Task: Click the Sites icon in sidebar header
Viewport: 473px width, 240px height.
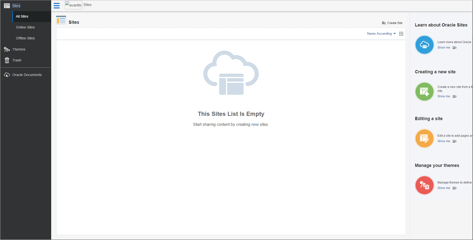Action: point(7,6)
